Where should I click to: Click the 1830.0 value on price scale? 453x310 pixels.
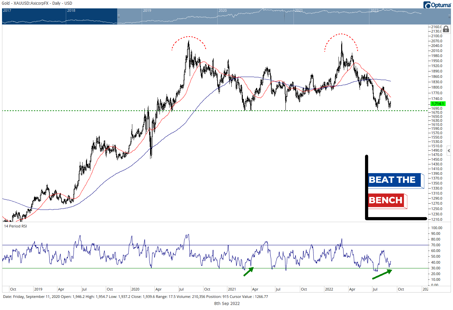pyautogui.click(x=437, y=82)
